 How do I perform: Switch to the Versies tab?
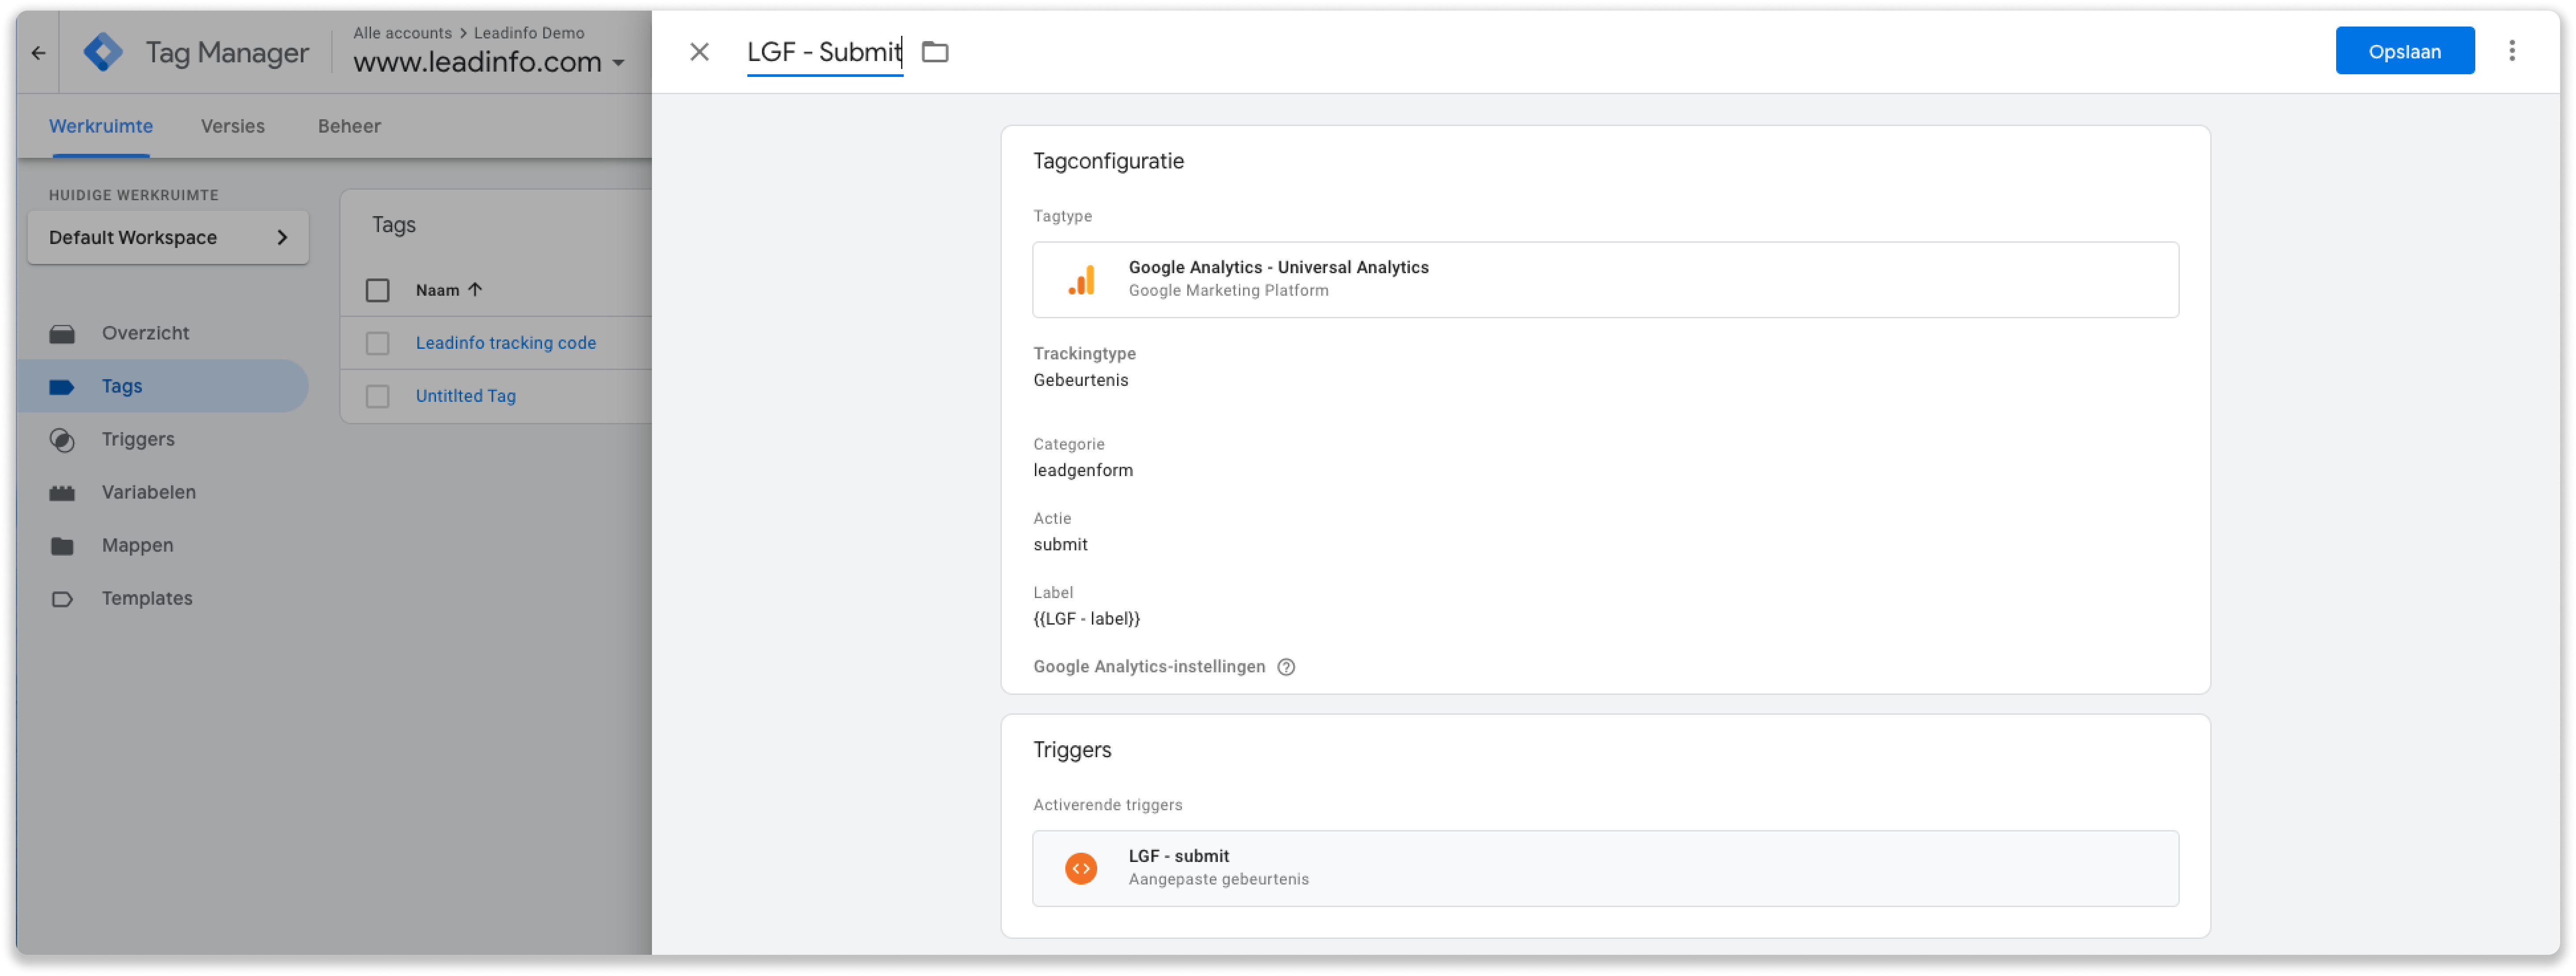coord(233,126)
